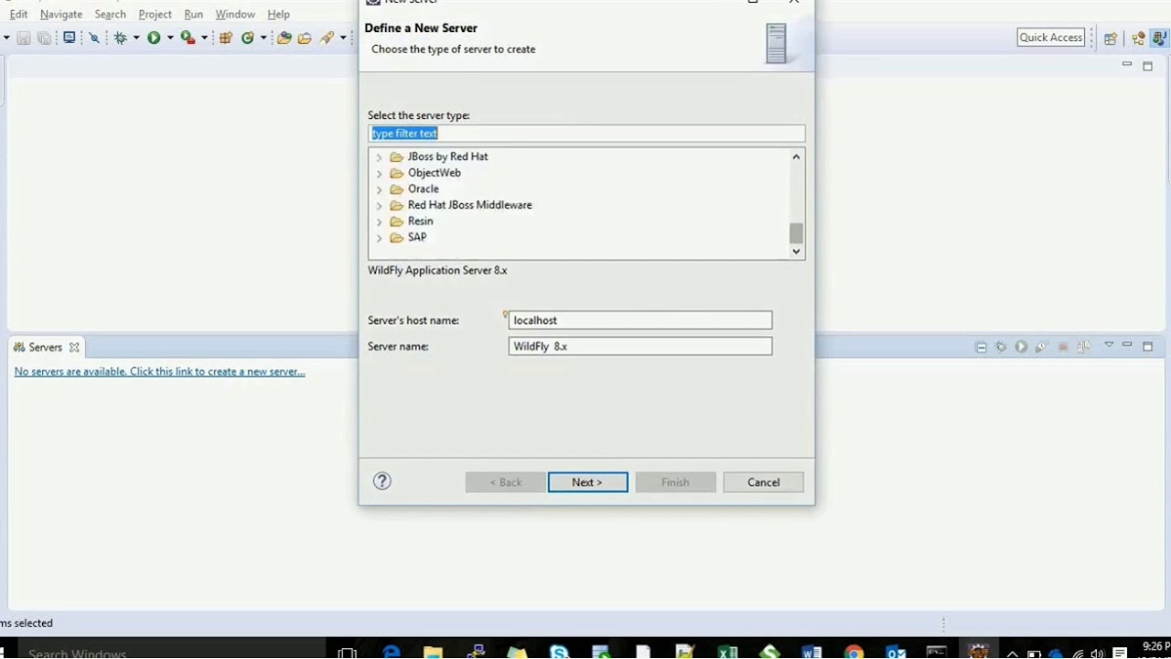The height and width of the screenshot is (659, 1171).
Task: Click the New Java Class icon
Action: click(x=247, y=38)
